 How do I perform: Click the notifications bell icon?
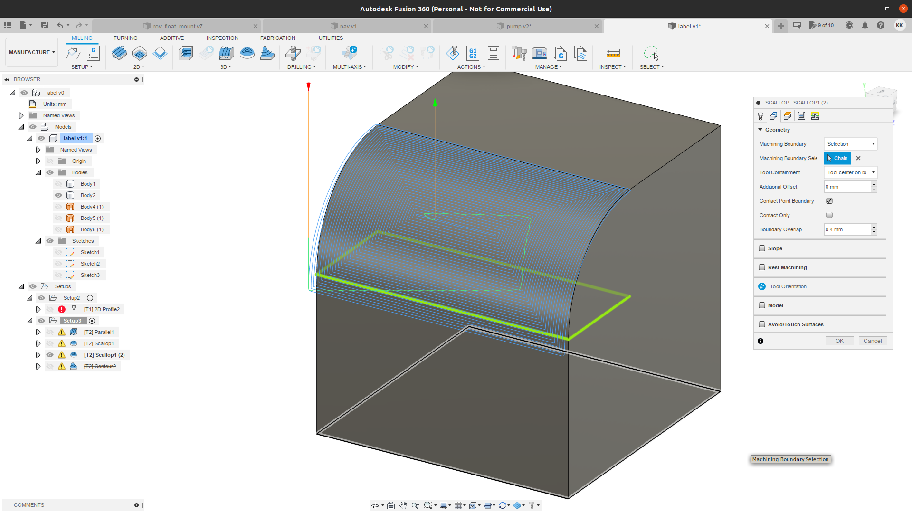click(864, 26)
